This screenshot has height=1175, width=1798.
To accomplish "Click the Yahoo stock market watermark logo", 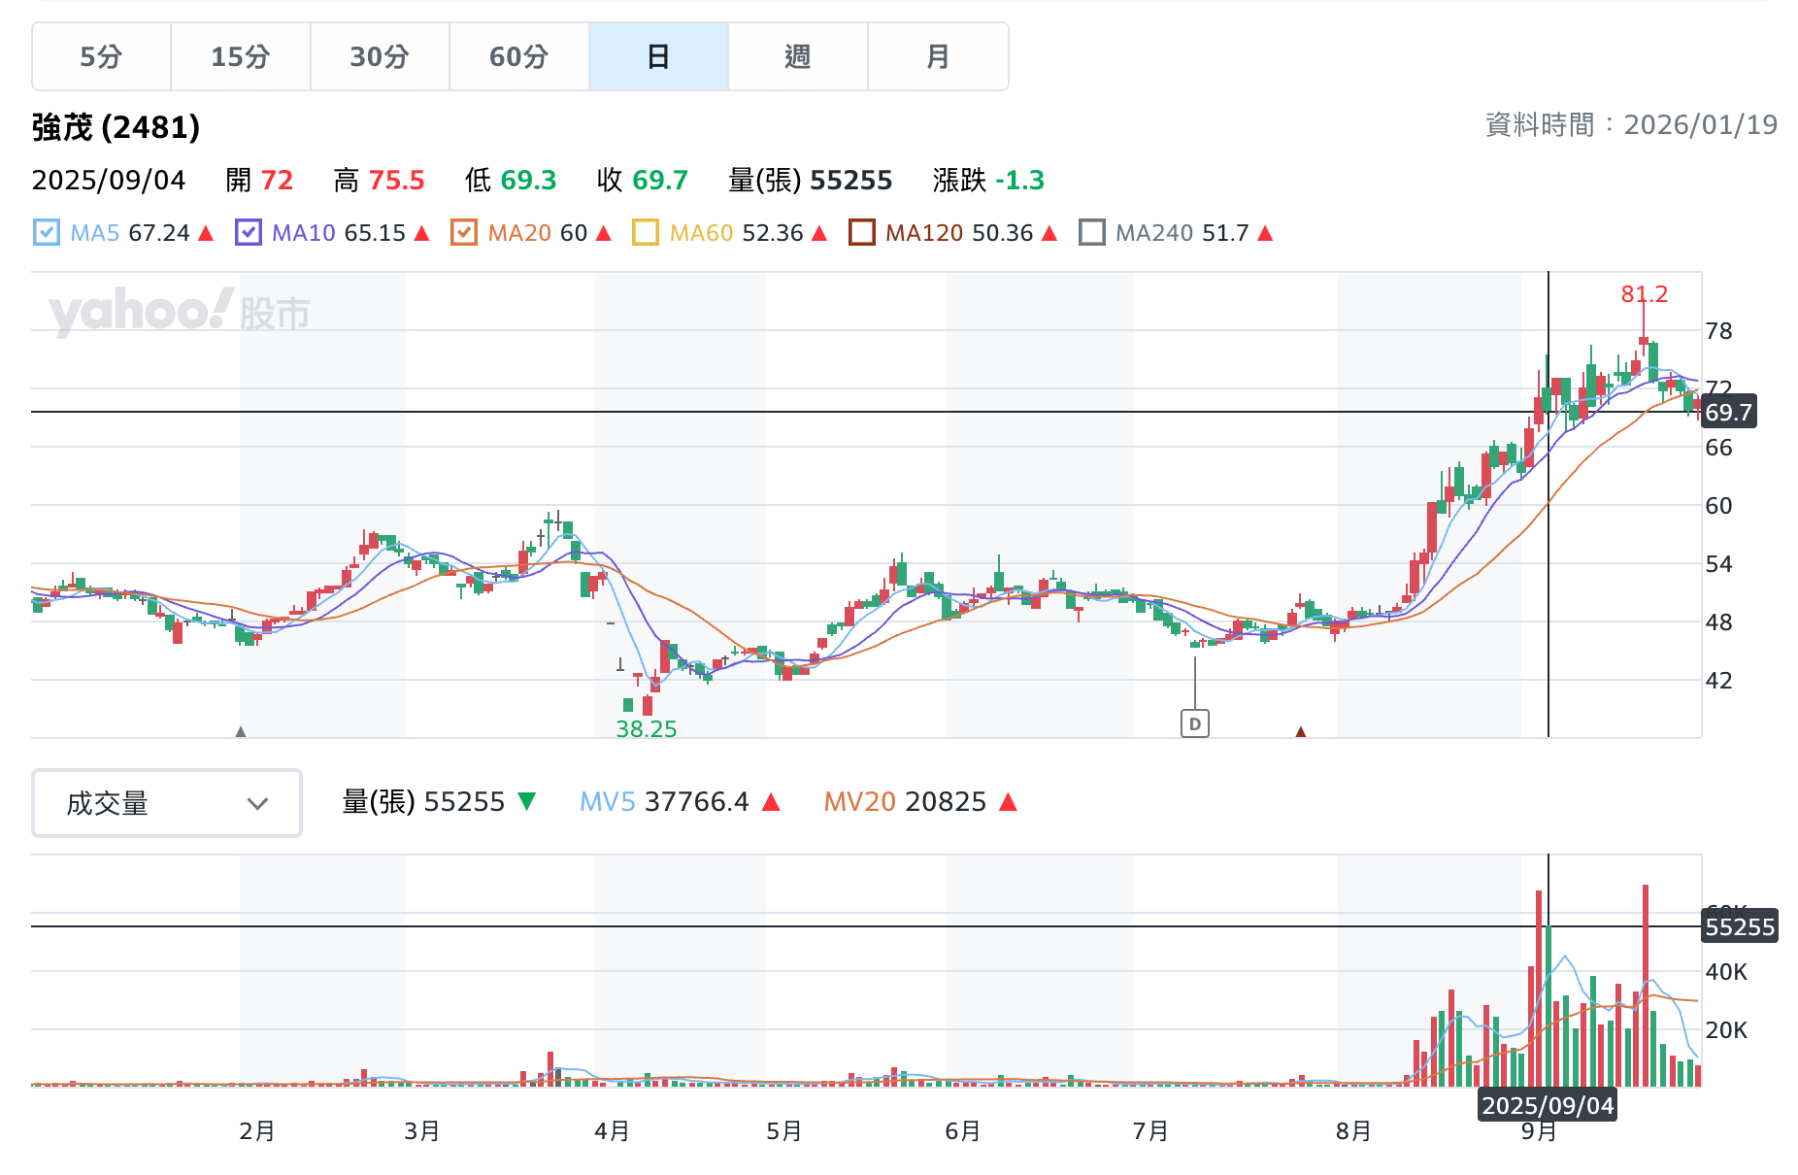I will point(180,312).
